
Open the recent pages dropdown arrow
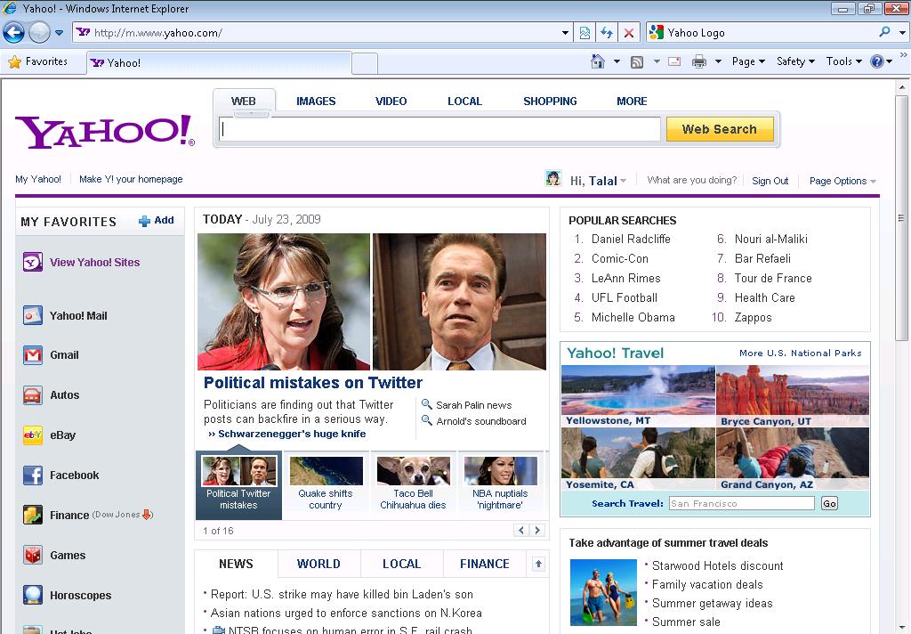point(60,33)
